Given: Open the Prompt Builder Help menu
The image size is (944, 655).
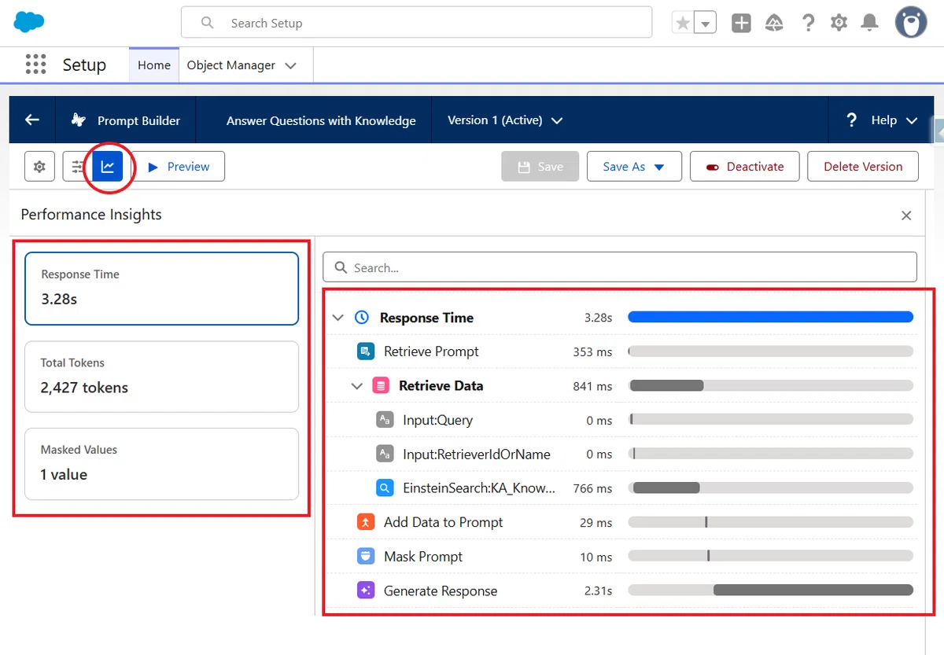Looking at the screenshot, I should click(882, 120).
